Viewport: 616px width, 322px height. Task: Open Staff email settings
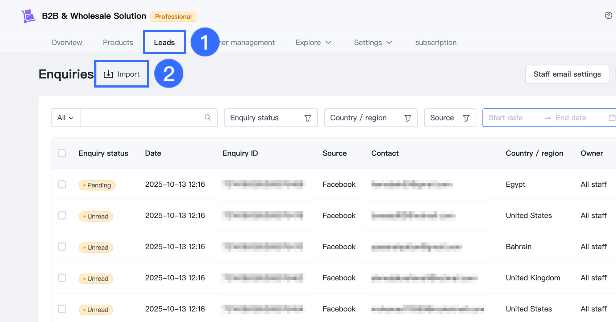tap(567, 74)
